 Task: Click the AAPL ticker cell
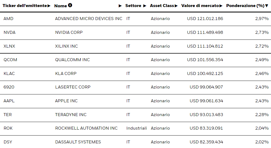point(9,101)
